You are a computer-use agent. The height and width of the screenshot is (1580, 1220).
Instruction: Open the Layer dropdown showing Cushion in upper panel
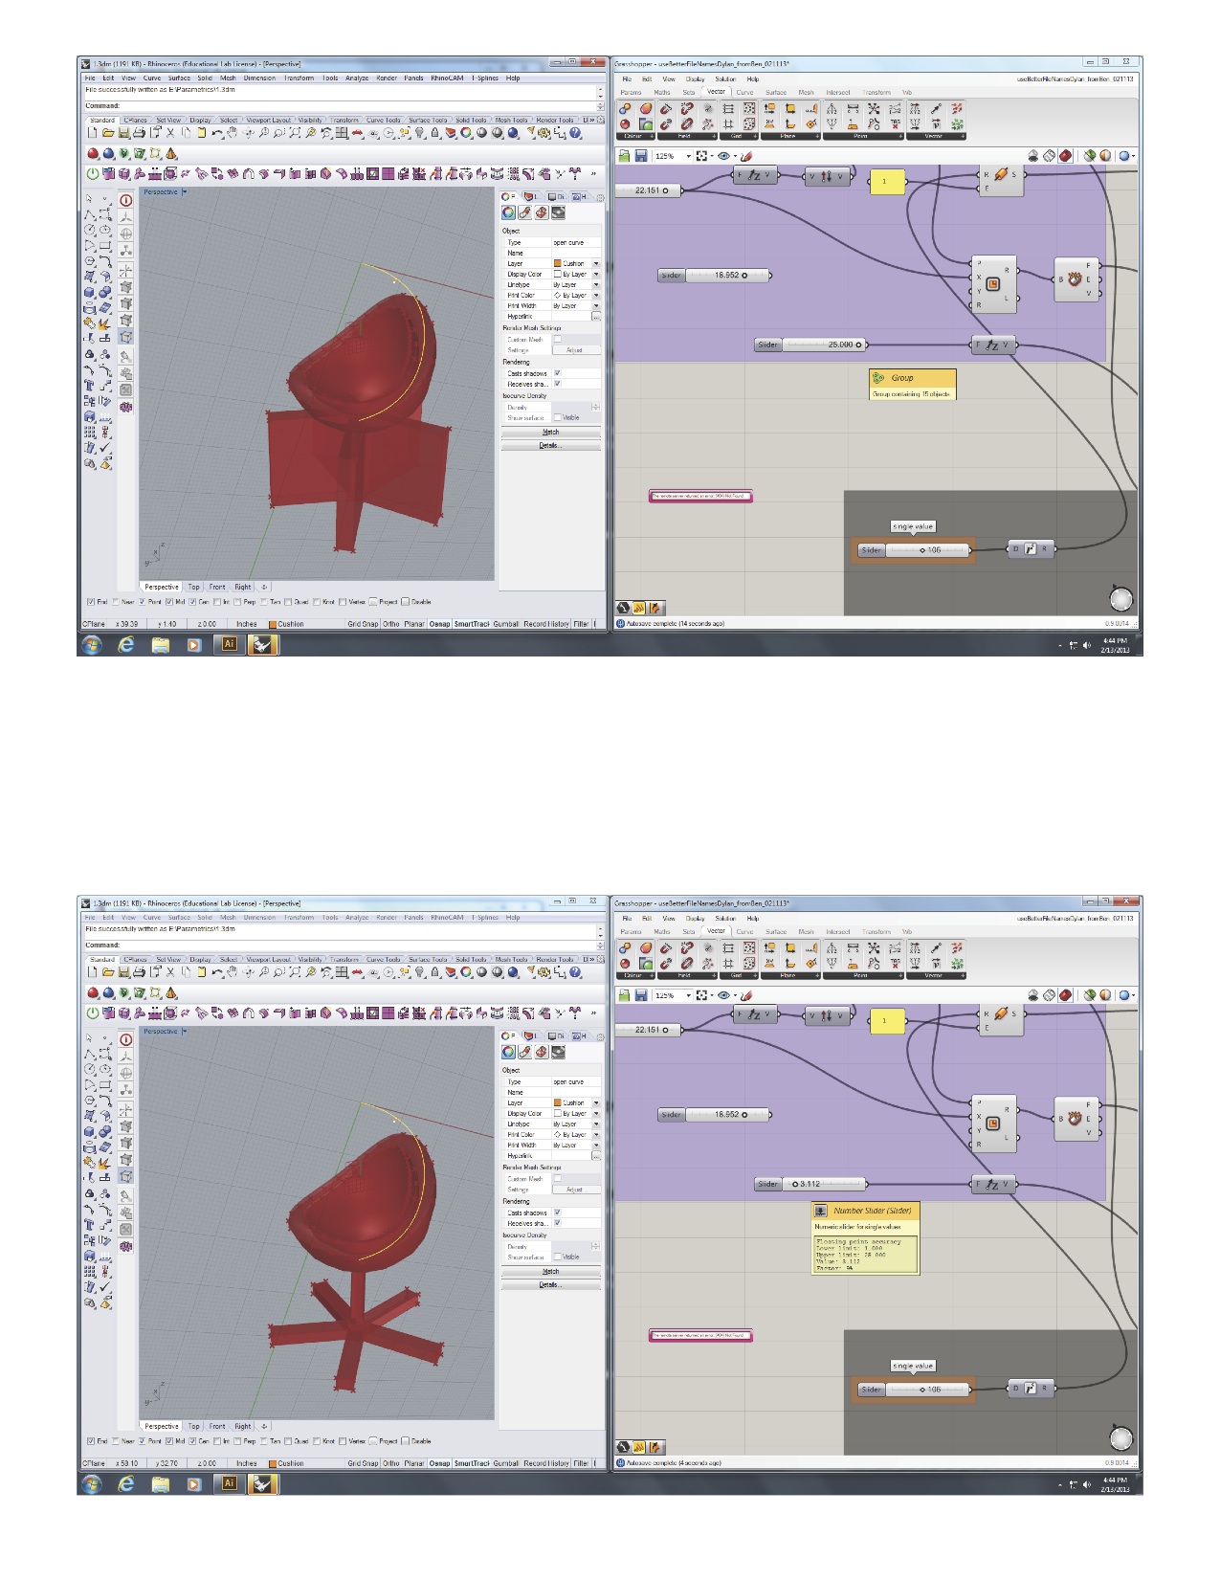click(596, 263)
